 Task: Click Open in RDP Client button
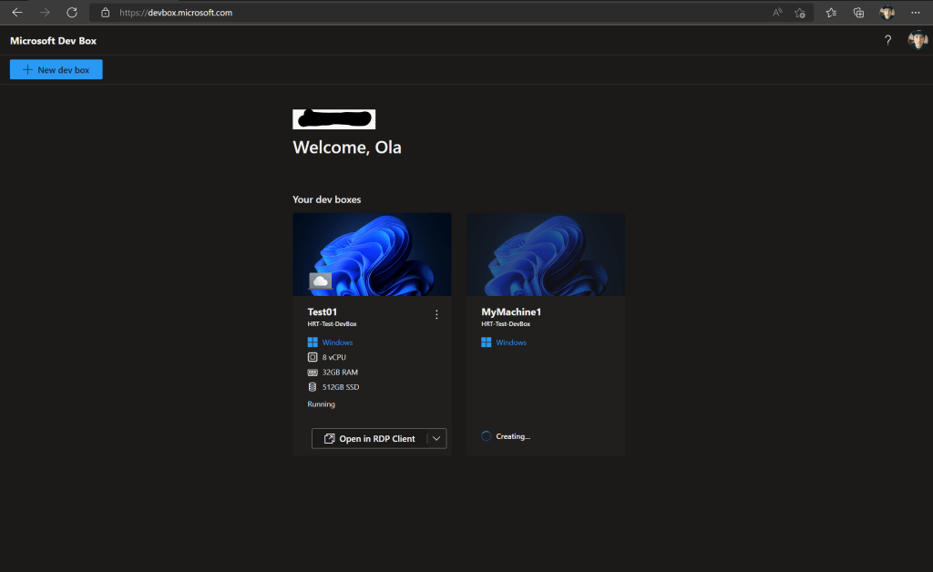coord(370,439)
